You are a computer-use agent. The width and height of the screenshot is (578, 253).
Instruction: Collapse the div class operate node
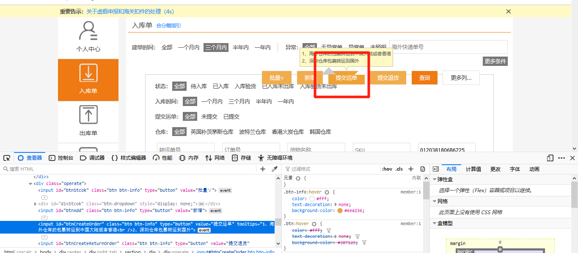click(30, 184)
